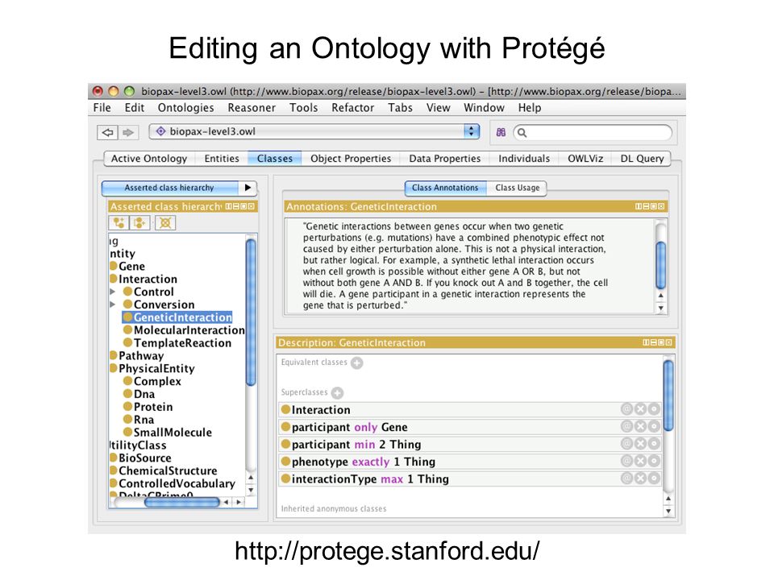774x580 pixels.
Task: Click the Annotations panel scrollbar thumb
Action: (x=660, y=265)
